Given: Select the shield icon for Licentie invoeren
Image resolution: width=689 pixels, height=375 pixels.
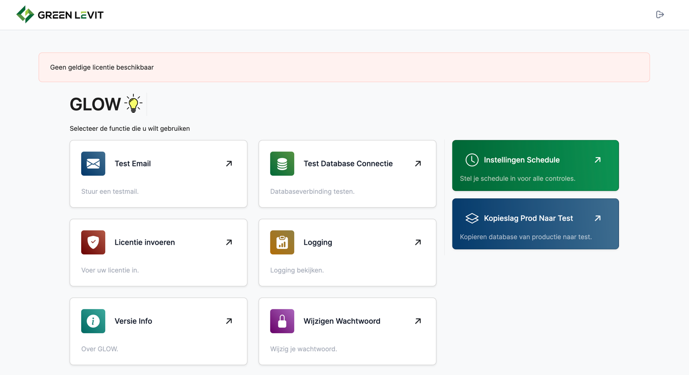Looking at the screenshot, I should click(x=93, y=242).
